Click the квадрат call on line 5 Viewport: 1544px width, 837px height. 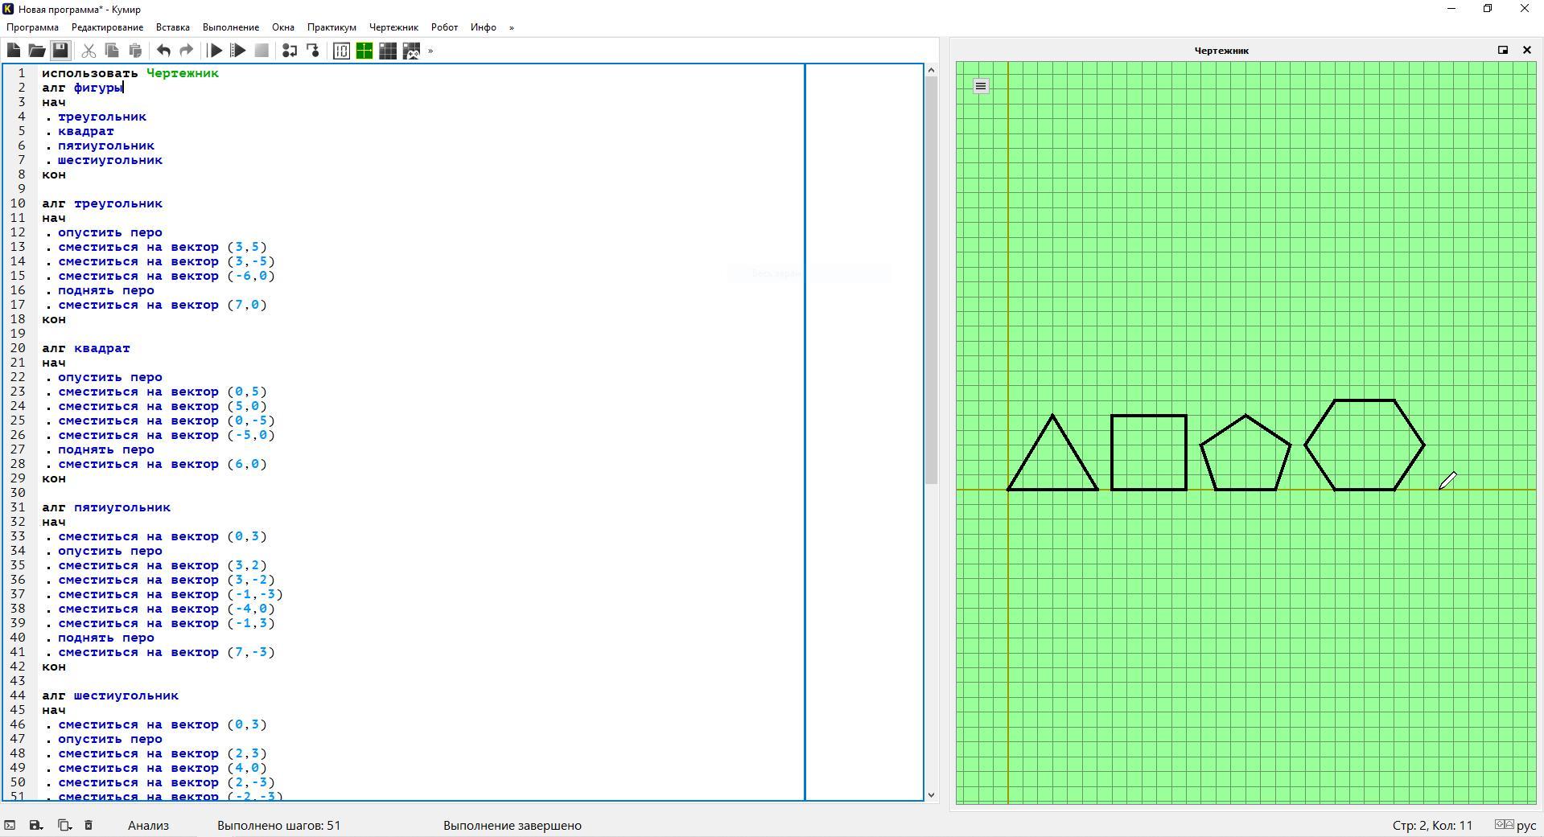(x=86, y=131)
